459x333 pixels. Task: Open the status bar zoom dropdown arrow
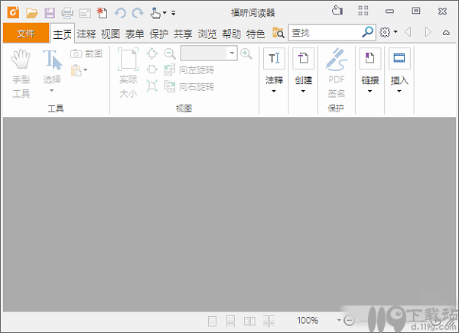point(339,320)
